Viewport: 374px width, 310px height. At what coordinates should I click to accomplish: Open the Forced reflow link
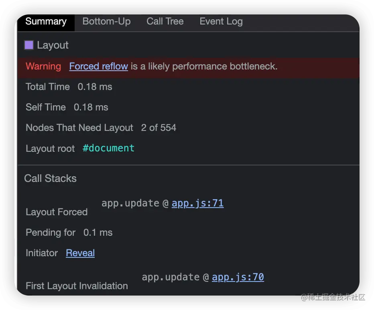tap(98, 66)
